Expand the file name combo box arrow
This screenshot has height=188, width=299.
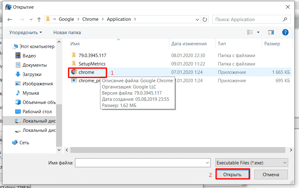pyautogui.click(x=208, y=163)
